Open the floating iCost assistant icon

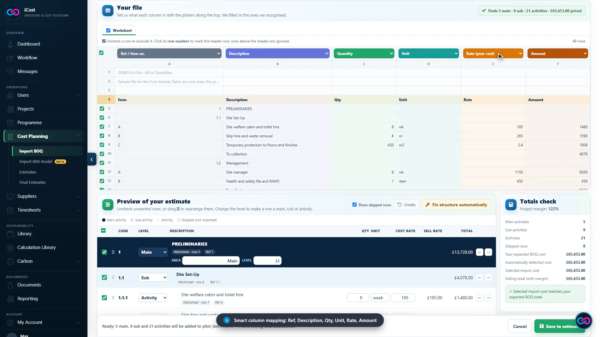coord(583,320)
